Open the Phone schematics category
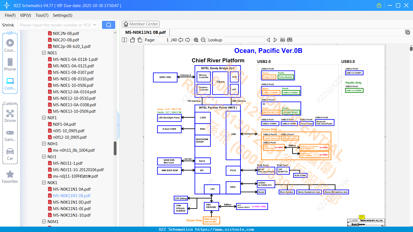The height and width of the screenshot is (232, 413). point(10,65)
